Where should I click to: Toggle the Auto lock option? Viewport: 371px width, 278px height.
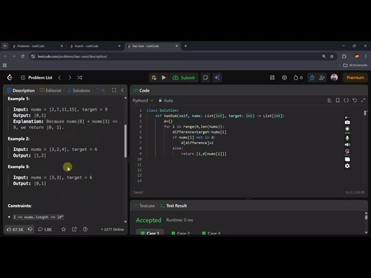(x=166, y=100)
